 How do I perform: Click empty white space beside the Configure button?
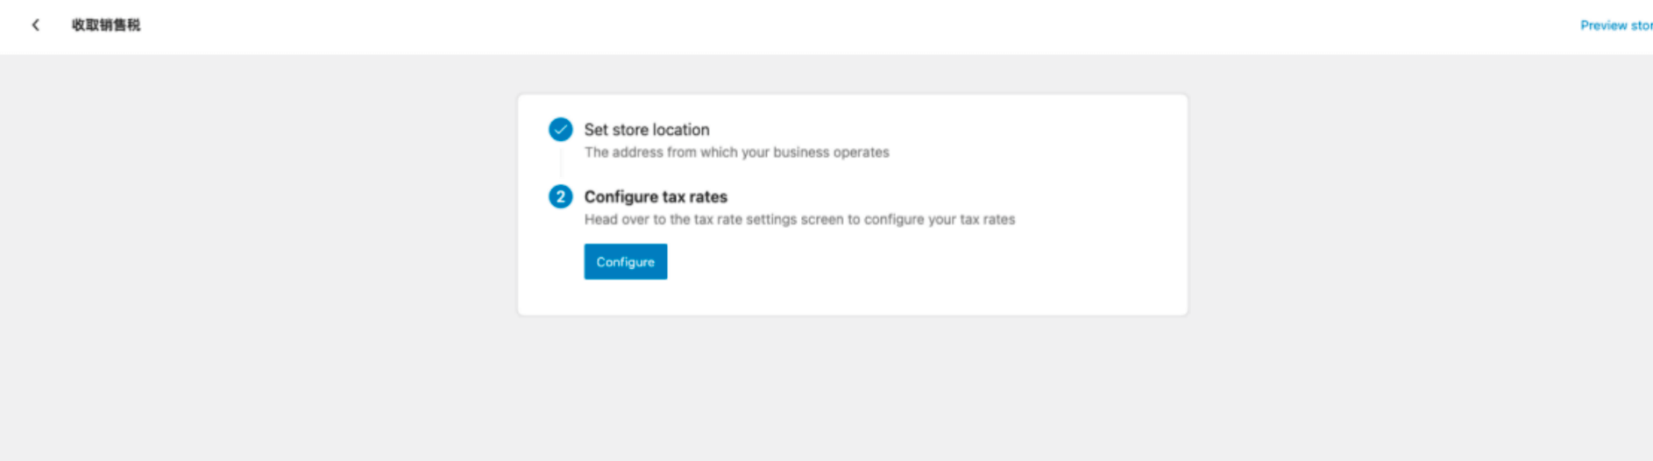[x=876, y=262]
